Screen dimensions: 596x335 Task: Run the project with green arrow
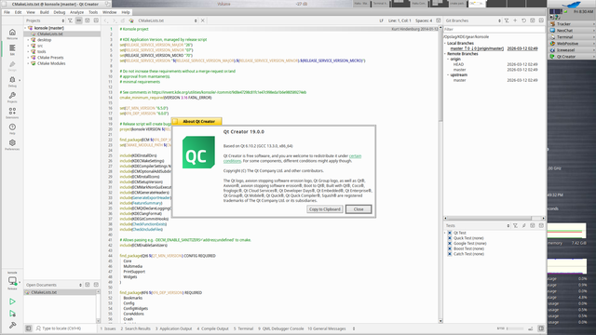(x=12, y=301)
